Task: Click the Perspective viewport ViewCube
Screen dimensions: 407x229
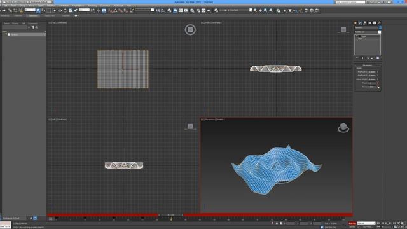Action: [x=343, y=128]
